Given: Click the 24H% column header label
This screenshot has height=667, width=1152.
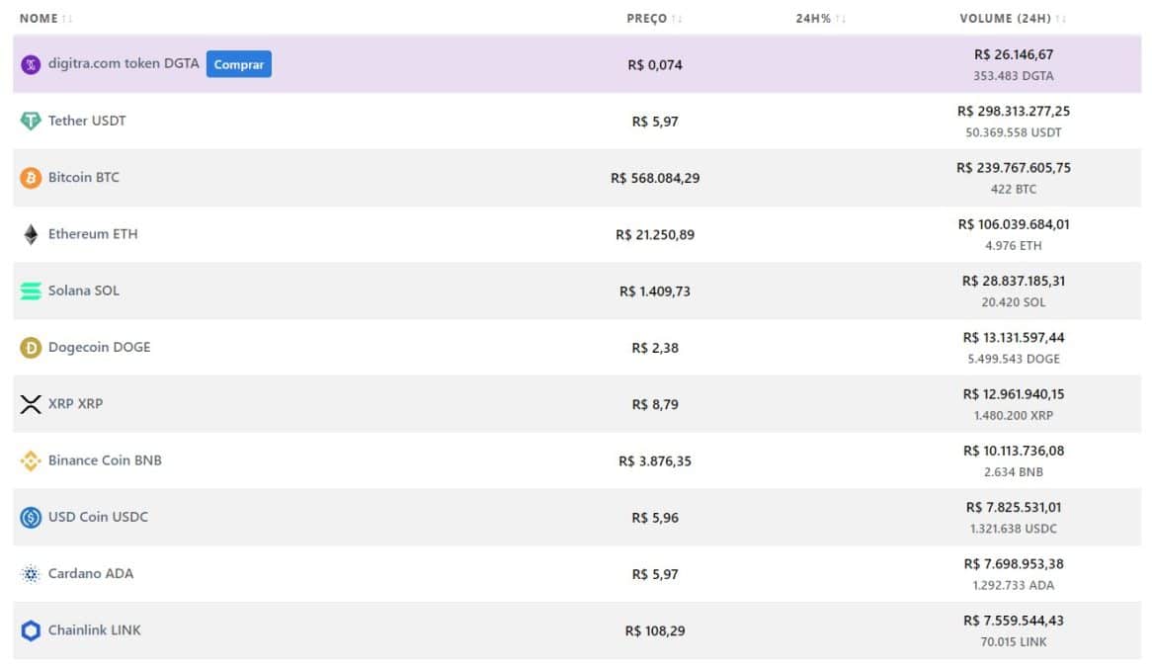Looking at the screenshot, I should tap(813, 19).
